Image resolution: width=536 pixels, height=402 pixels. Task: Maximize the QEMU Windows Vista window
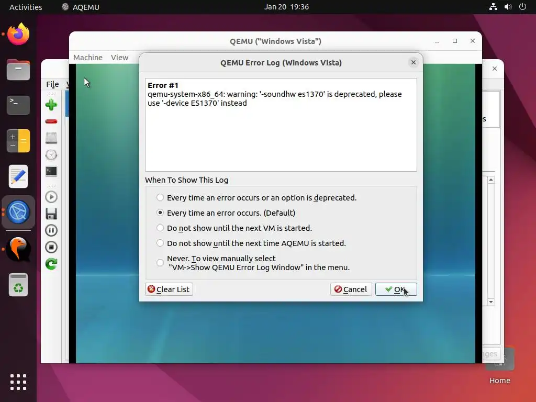pyautogui.click(x=455, y=41)
